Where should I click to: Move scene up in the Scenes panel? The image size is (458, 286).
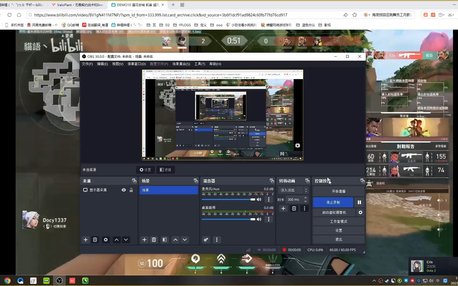click(175, 240)
